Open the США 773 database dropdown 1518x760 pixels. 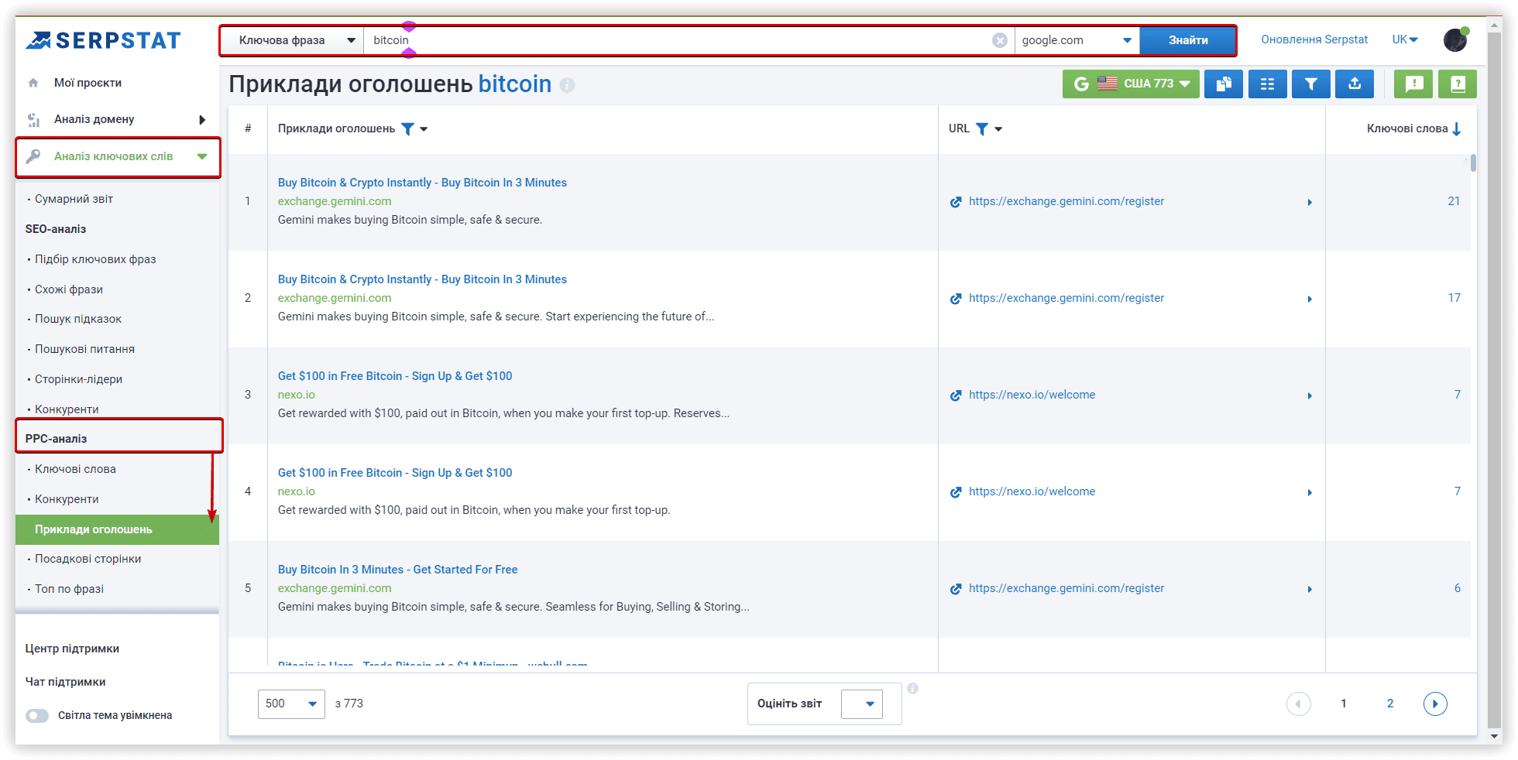point(1131,84)
